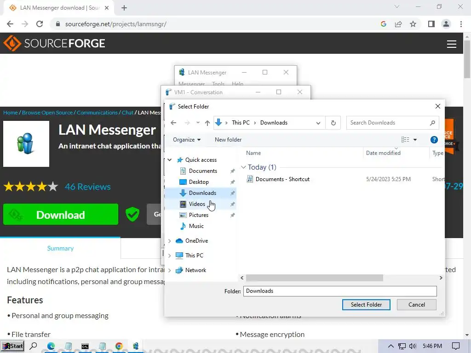This screenshot has height=353, width=471.
Task: Change view layout icon in dialog
Action: pyautogui.click(x=405, y=140)
